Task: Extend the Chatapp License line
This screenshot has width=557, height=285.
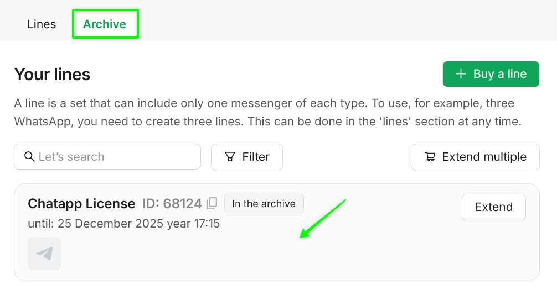Action: (x=493, y=207)
